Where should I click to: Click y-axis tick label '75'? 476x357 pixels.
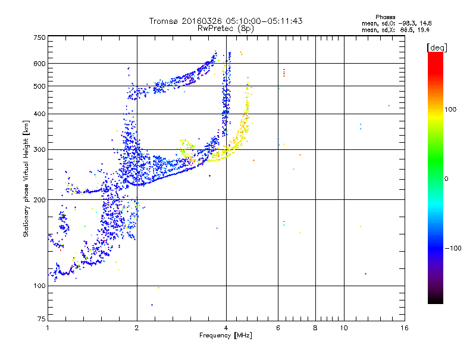pos(41,319)
